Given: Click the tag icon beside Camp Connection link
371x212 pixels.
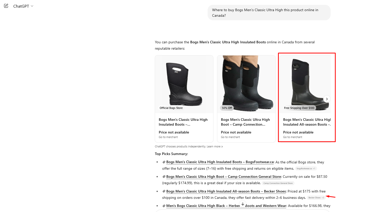Looking at the screenshot, I should [164, 177].
